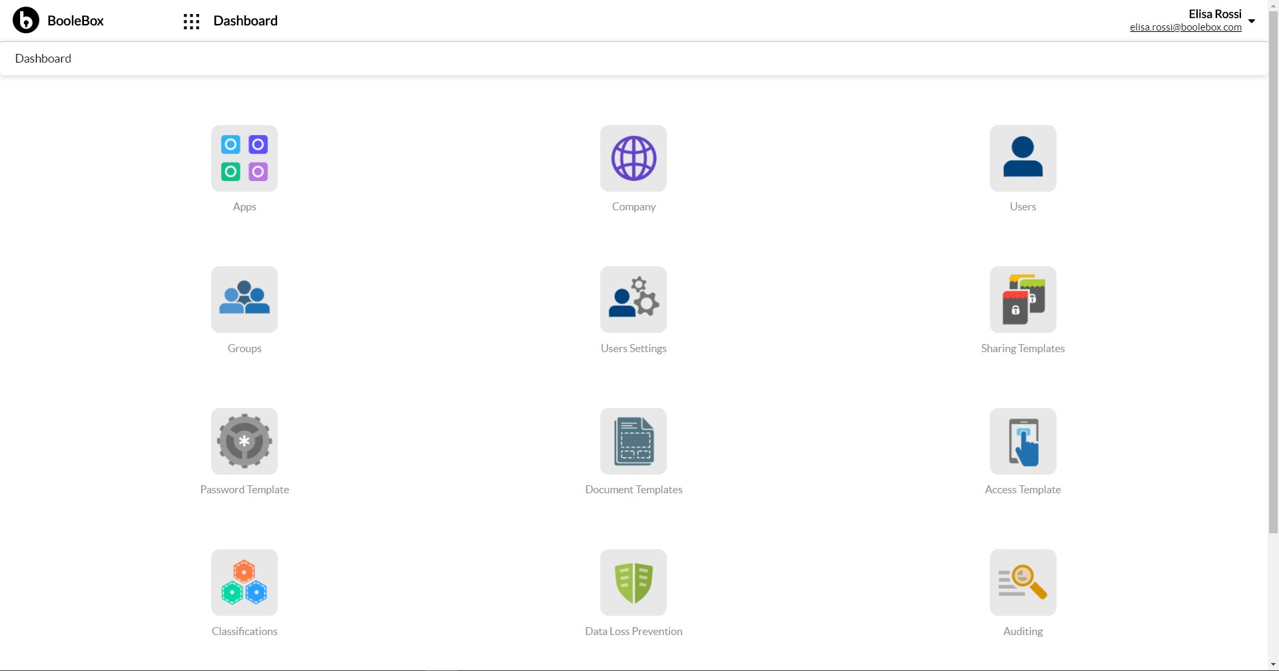Open the Users management icon
This screenshot has height=671, width=1279.
tap(1023, 158)
